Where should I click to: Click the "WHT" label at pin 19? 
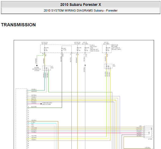tap(33, 124)
